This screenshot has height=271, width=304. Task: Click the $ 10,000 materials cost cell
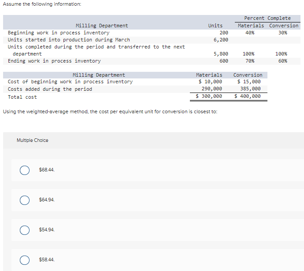pyautogui.click(x=210, y=82)
